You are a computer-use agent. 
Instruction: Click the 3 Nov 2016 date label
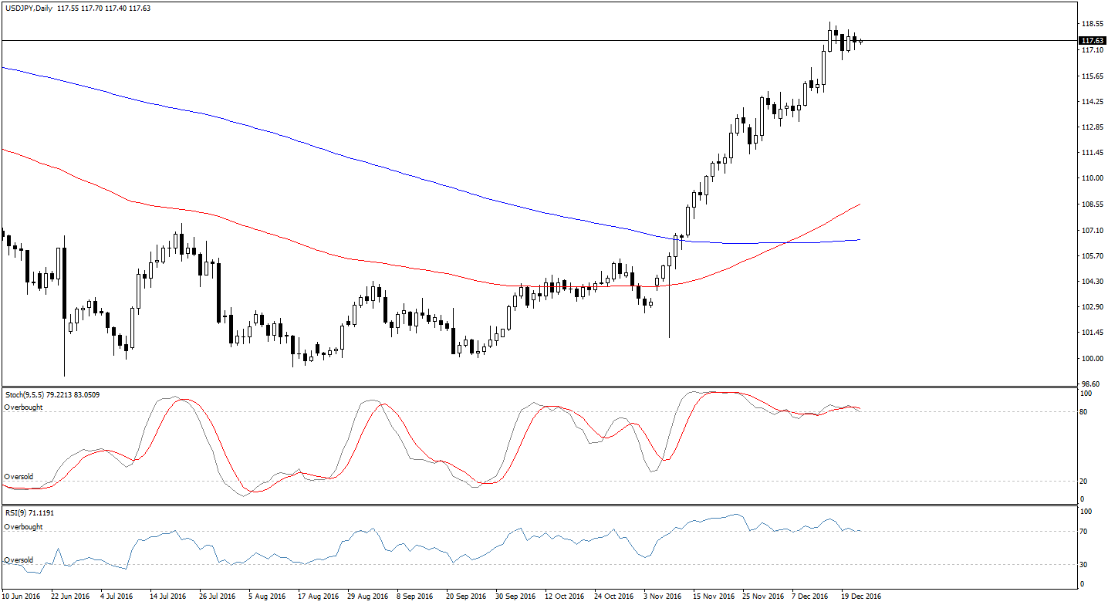tap(663, 596)
